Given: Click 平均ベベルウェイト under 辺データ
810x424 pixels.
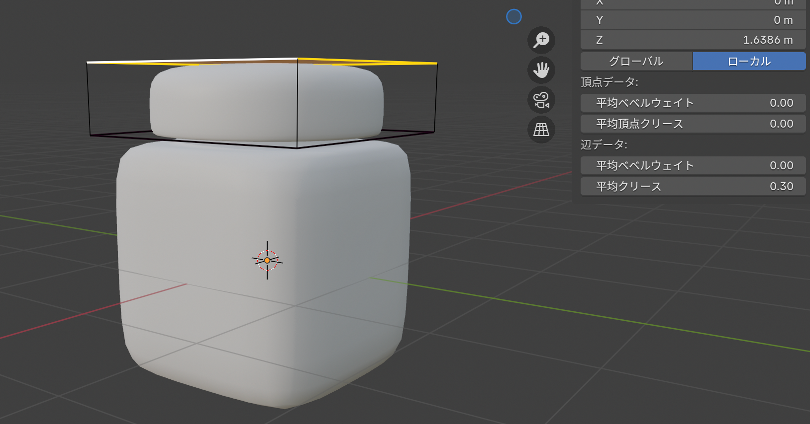Looking at the screenshot, I should (x=693, y=165).
